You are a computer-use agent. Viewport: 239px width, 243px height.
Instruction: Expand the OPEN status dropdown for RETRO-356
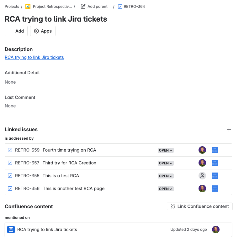[x=166, y=189]
